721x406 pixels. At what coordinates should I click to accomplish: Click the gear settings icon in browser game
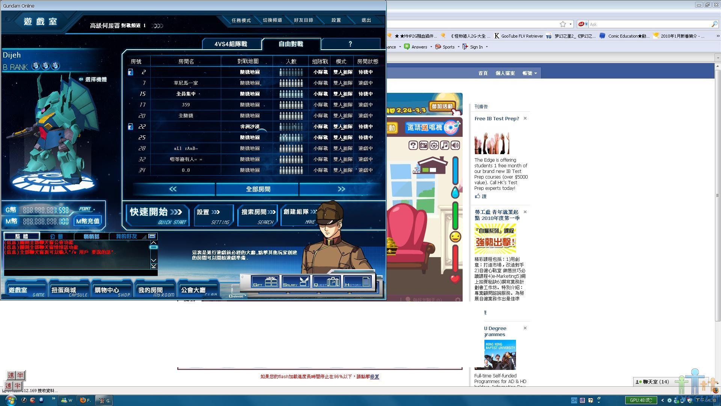coord(434,145)
